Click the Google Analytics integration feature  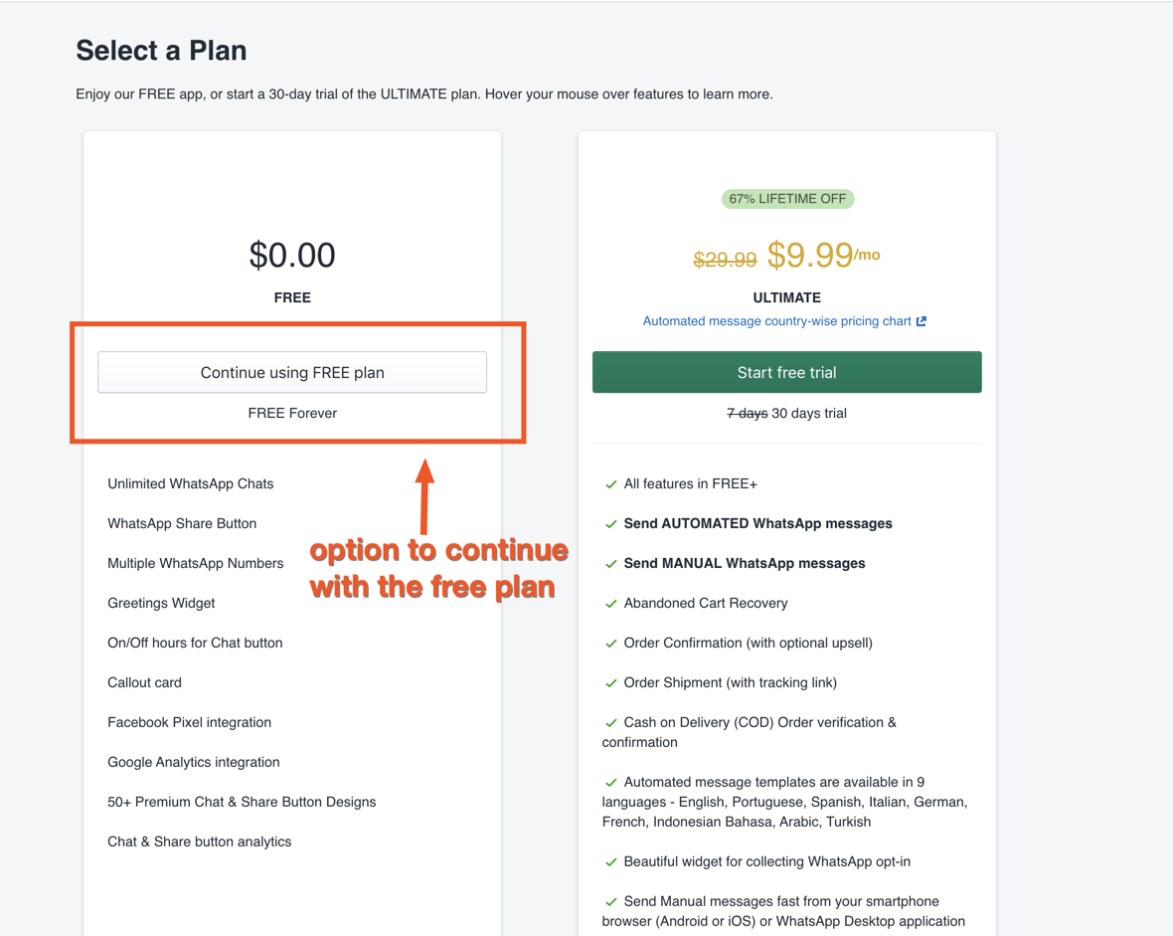tap(193, 762)
